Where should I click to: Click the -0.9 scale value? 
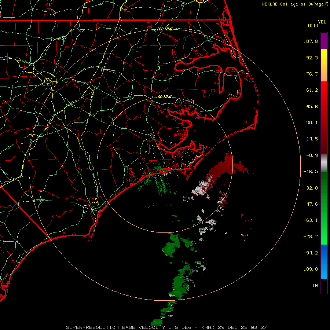[x=312, y=155]
